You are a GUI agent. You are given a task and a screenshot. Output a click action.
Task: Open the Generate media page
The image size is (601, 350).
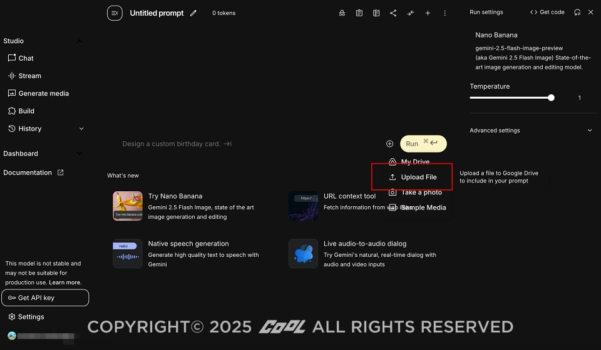click(43, 94)
